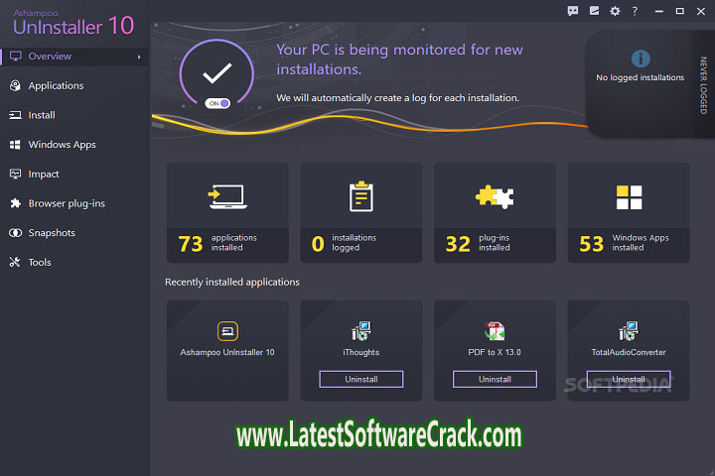
Task: Open help question mark icon
Action: click(635, 11)
